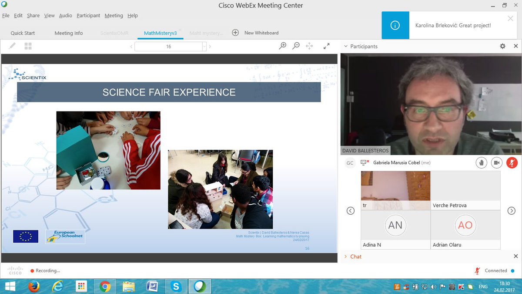Screen dimensions: 522x294
Task: Click the slide number field showing 16
Action: pos(168,47)
